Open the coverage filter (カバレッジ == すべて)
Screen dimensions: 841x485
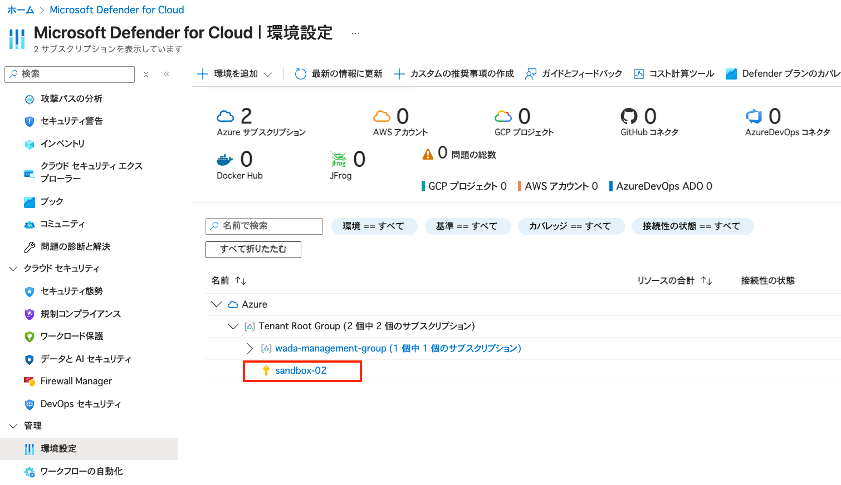click(570, 226)
